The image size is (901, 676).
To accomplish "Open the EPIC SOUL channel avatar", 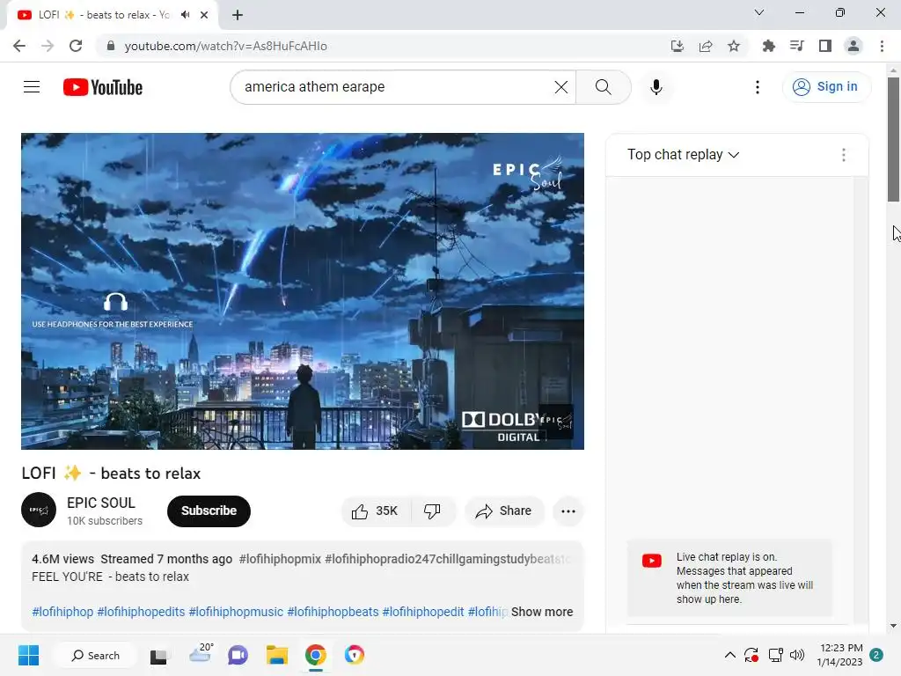I will click(39, 510).
